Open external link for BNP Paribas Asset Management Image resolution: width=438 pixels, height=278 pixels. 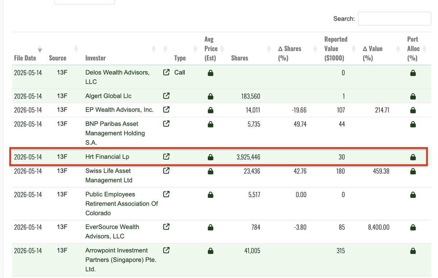pos(166,124)
